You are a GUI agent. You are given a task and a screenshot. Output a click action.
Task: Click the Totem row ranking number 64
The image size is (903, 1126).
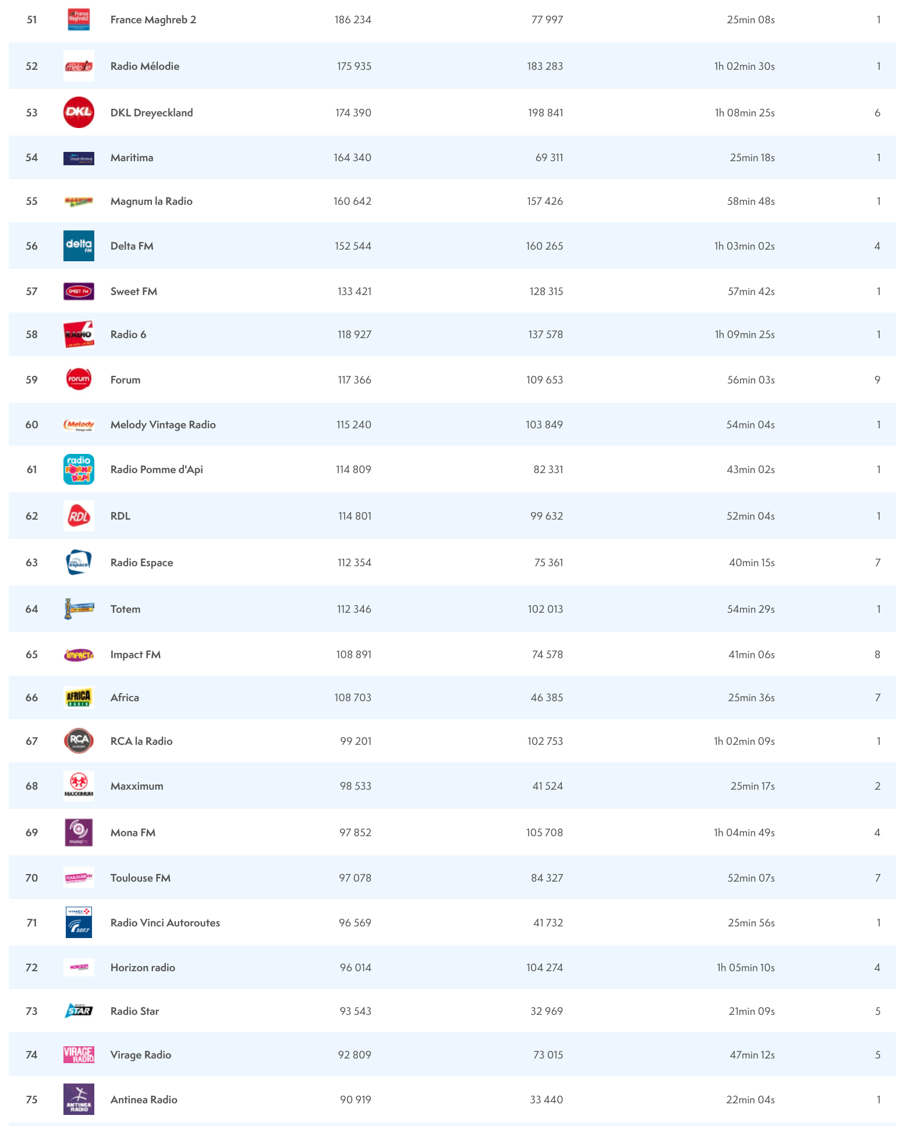(x=32, y=609)
